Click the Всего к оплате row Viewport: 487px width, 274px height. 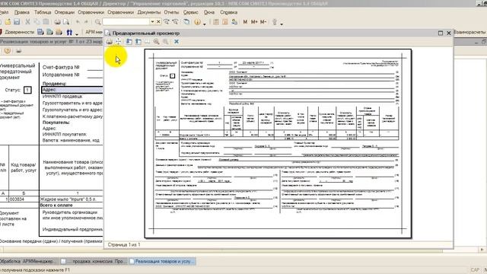[x=56, y=205]
